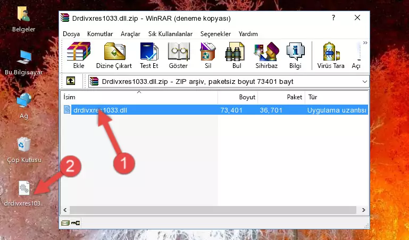Screen dimensions: 409x240
Task: Open the Seçenekler menu
Action: point(215,34)
